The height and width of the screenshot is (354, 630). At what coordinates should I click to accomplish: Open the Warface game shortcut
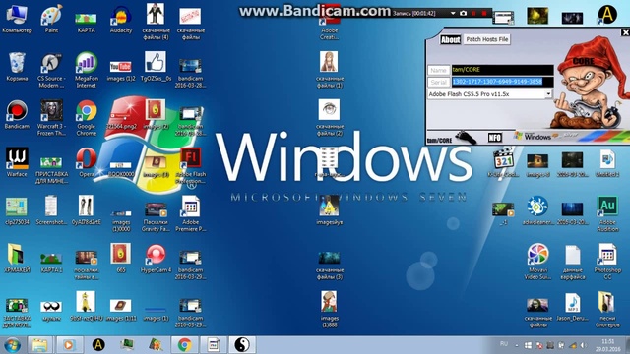[17, 162]
